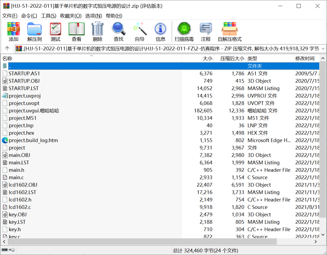Go up one folder level arrow

(x=7, y=49)
